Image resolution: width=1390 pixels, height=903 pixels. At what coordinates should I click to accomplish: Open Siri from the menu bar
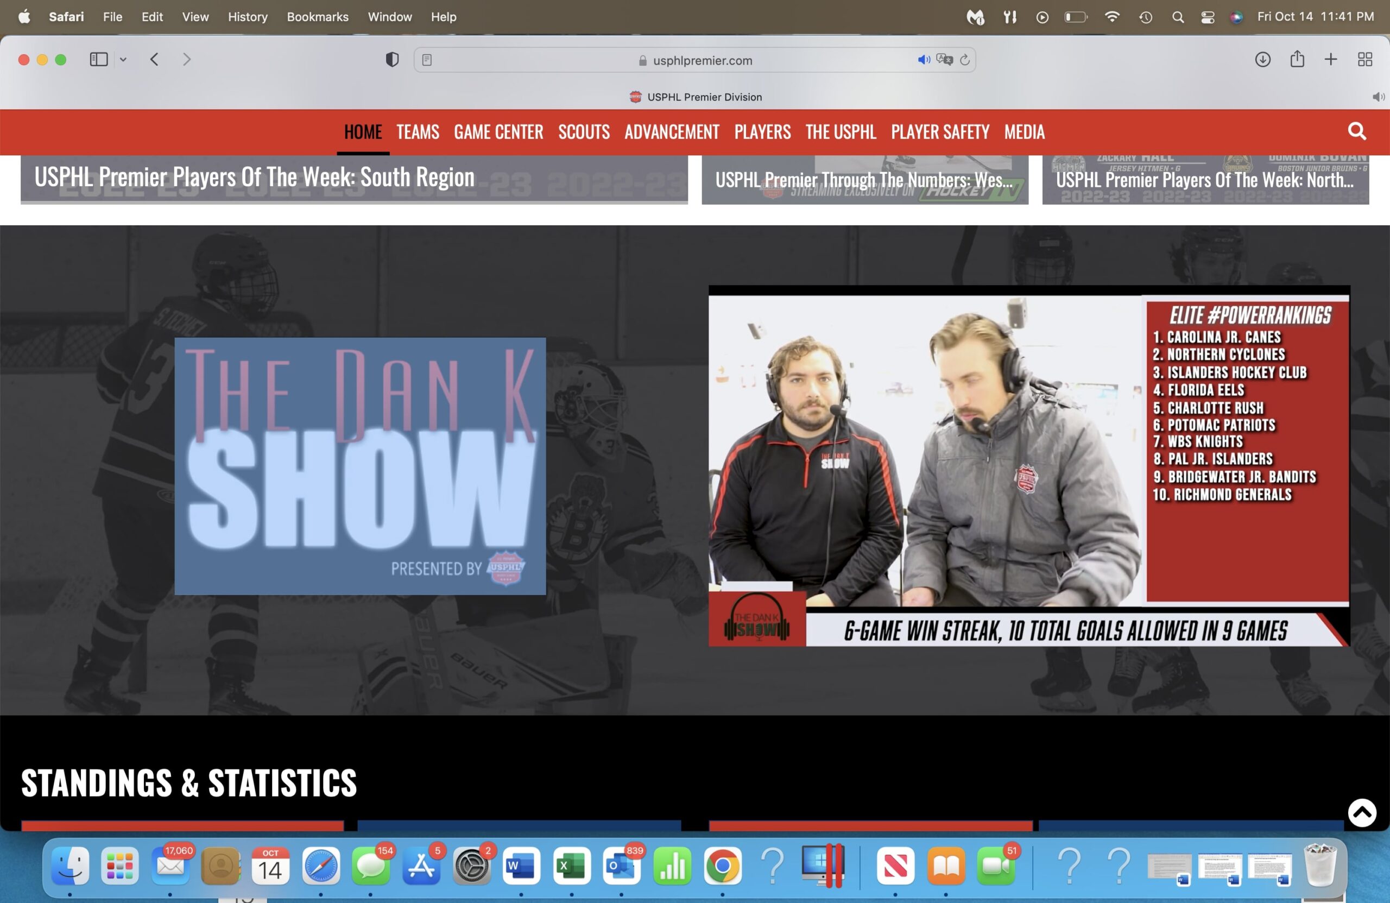point(1236,17)
